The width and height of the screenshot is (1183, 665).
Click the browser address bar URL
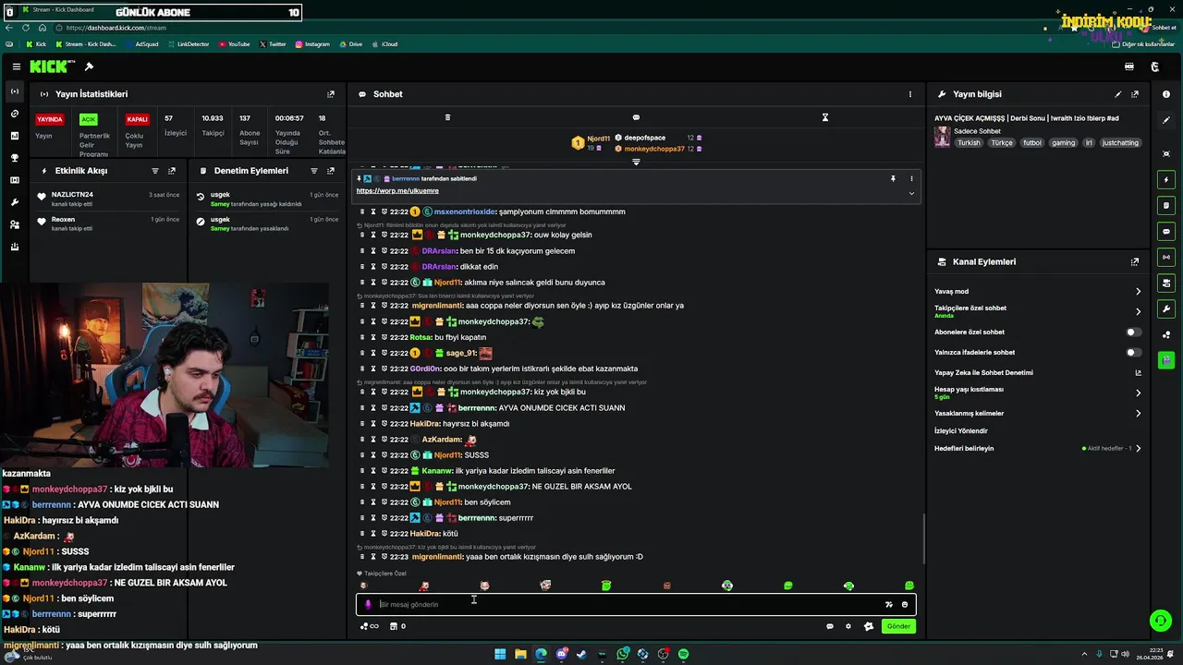pos(116,28)
